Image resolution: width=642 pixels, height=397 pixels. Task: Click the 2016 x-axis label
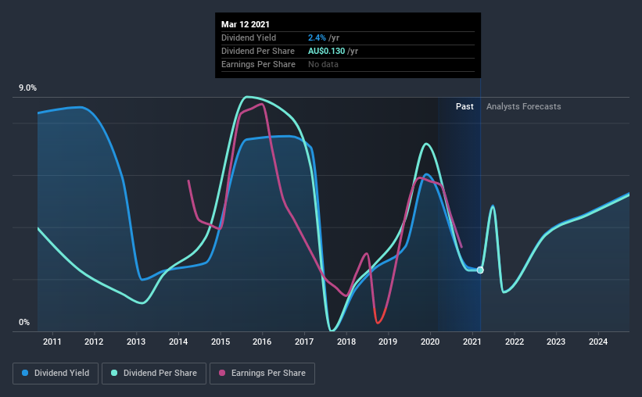tap(262, 342)
